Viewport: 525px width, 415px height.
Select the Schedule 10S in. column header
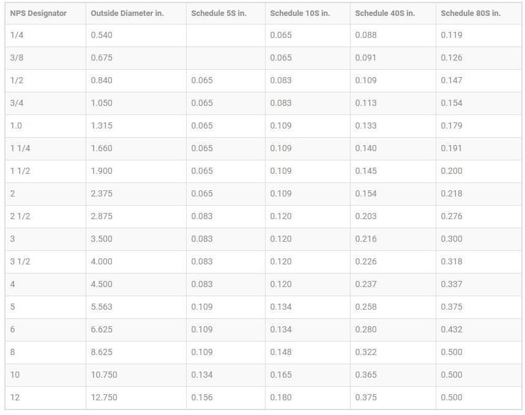300,13
